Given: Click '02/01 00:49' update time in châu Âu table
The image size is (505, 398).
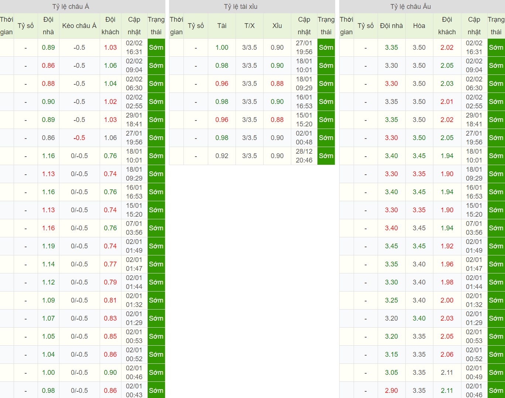Looking at the screenshot, I should (474, 373).
